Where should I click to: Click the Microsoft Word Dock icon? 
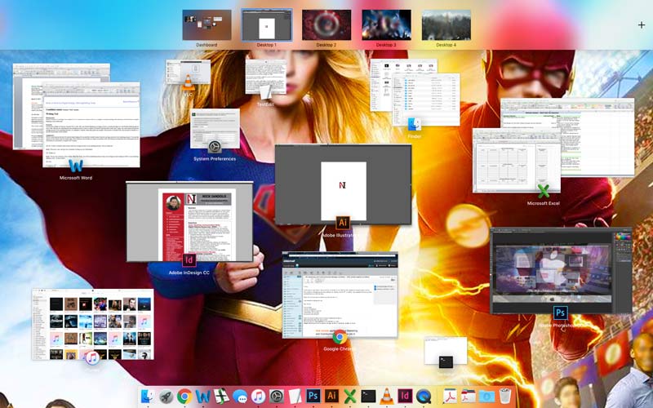click(202, 396)
